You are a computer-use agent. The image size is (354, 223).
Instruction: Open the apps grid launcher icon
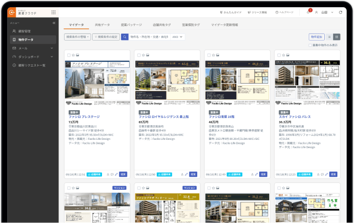click(x=54, y=12)
